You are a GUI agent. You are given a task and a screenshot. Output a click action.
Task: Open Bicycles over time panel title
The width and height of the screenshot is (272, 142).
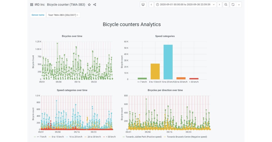point(72,36)
